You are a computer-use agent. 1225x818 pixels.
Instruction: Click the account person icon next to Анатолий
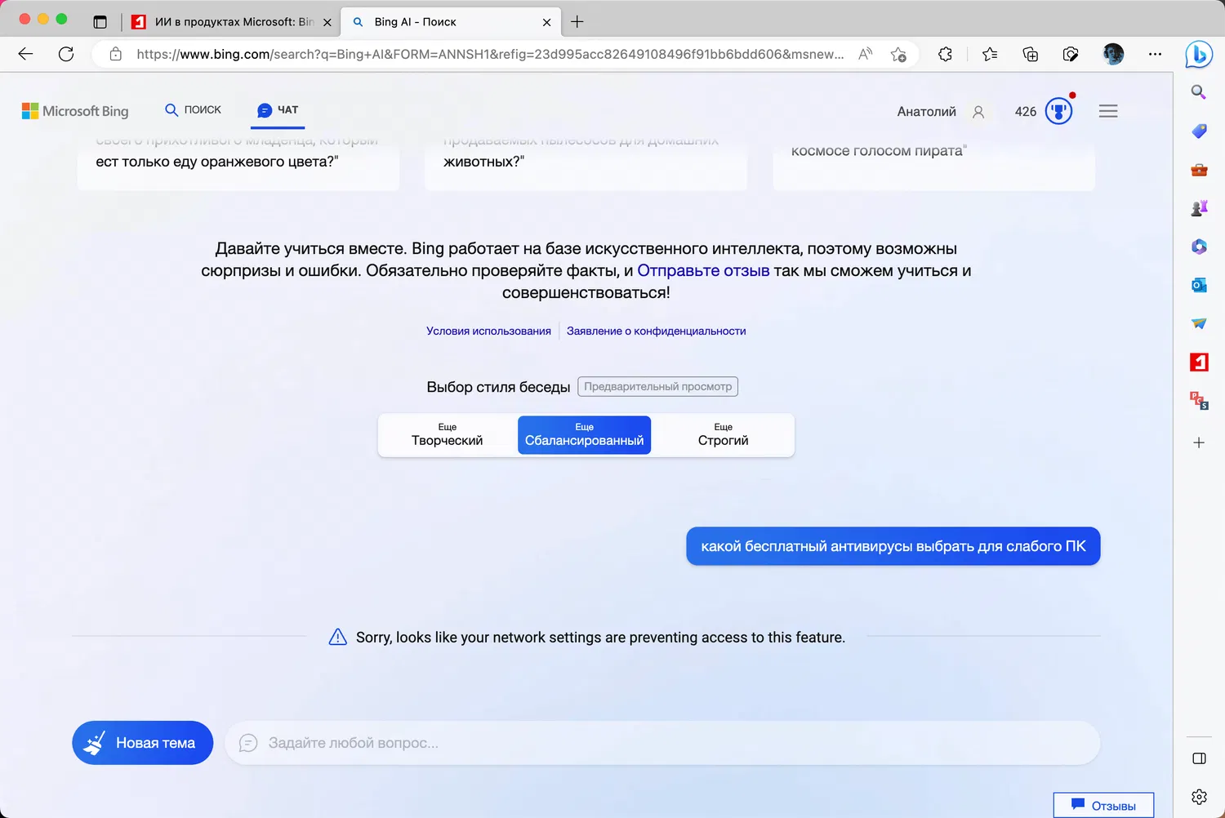coord(978,112)
